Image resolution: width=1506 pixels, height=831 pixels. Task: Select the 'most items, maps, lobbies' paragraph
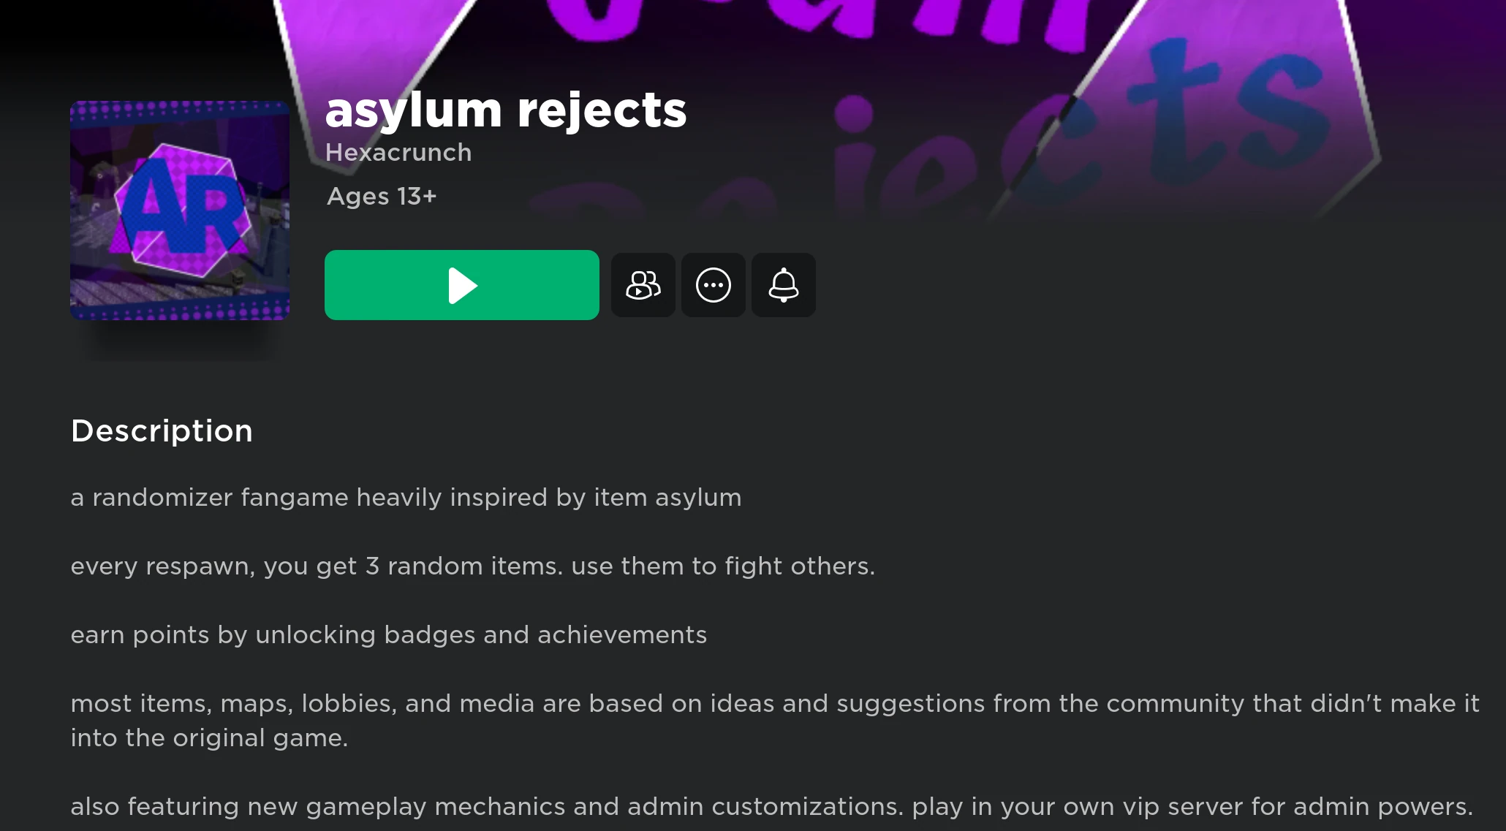775,721
